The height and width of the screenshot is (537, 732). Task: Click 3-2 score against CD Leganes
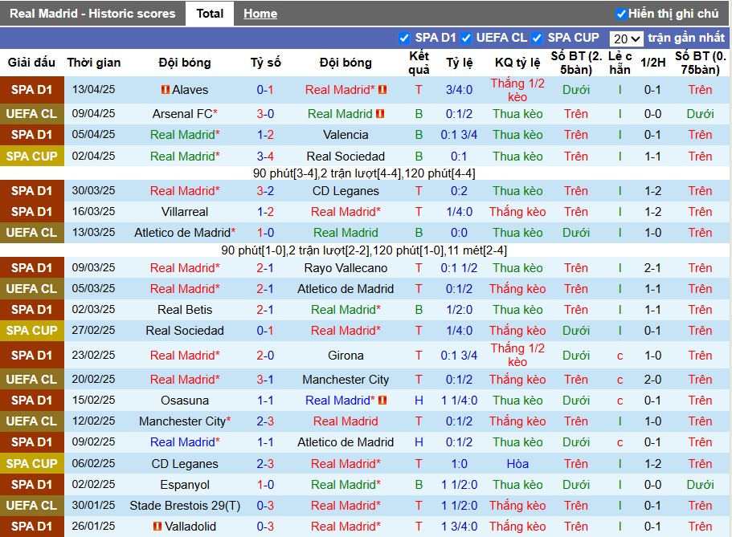(265, 191)
